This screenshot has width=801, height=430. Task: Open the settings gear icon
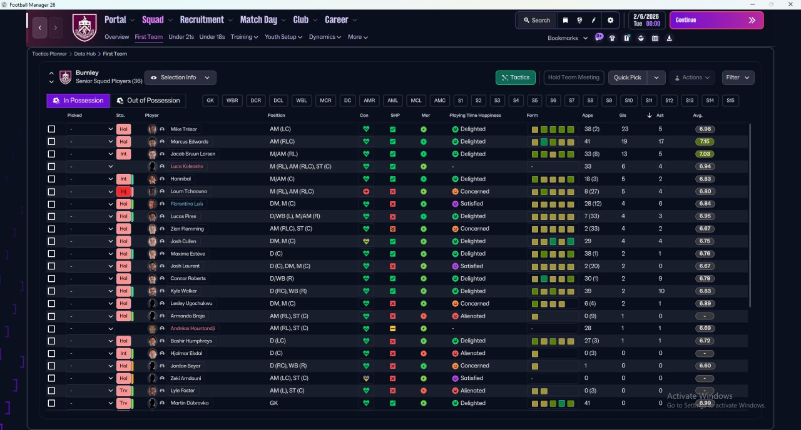tap(610, 20)
